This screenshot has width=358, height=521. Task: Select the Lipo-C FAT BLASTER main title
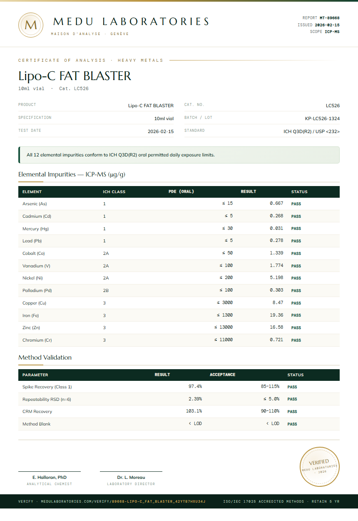click(75, 76)
